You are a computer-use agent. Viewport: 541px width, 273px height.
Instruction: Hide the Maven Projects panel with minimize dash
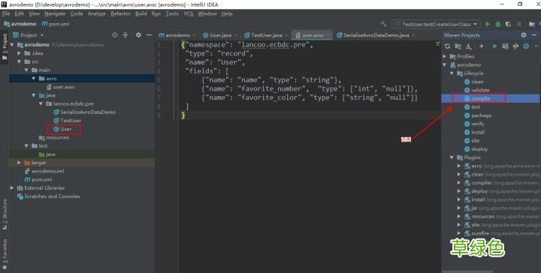click(x=534, y=35)
